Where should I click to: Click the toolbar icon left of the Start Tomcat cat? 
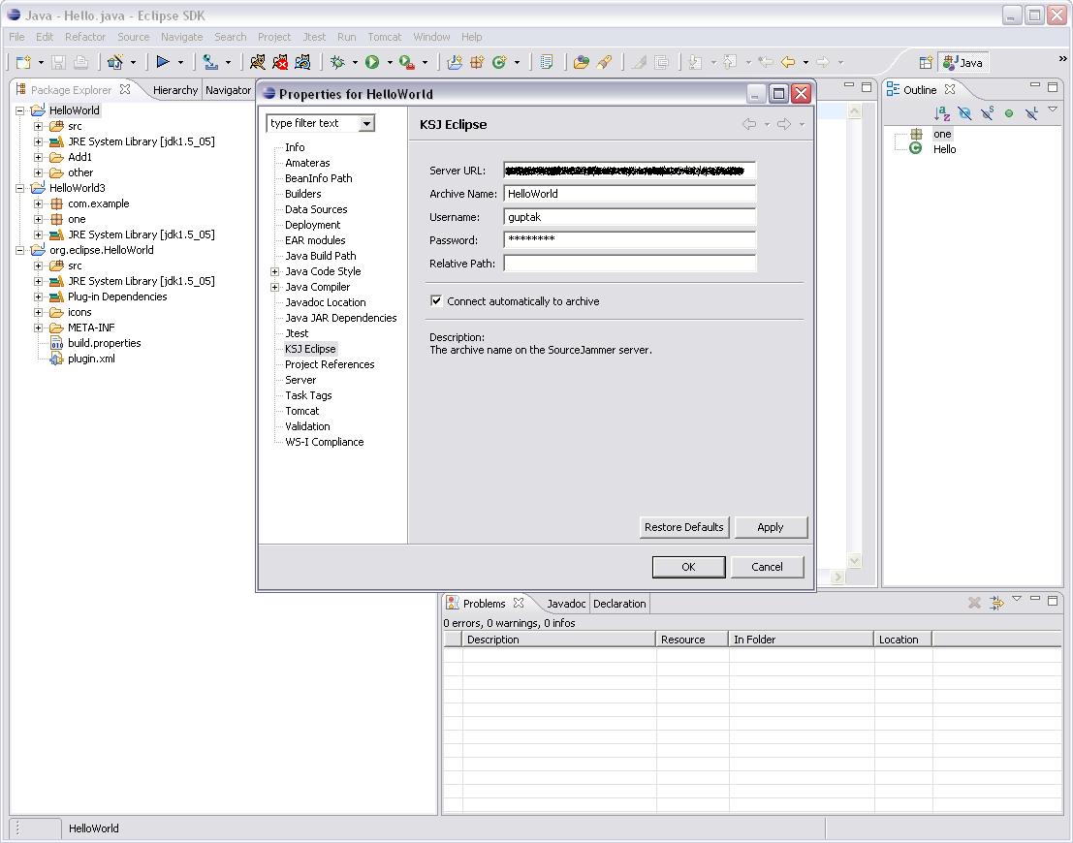pos(210,63)
